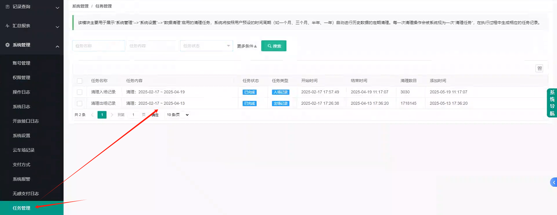This screenshot has height=215, width=557.
Task: Go to the next page arrow
Action: (x=112, y=115)
